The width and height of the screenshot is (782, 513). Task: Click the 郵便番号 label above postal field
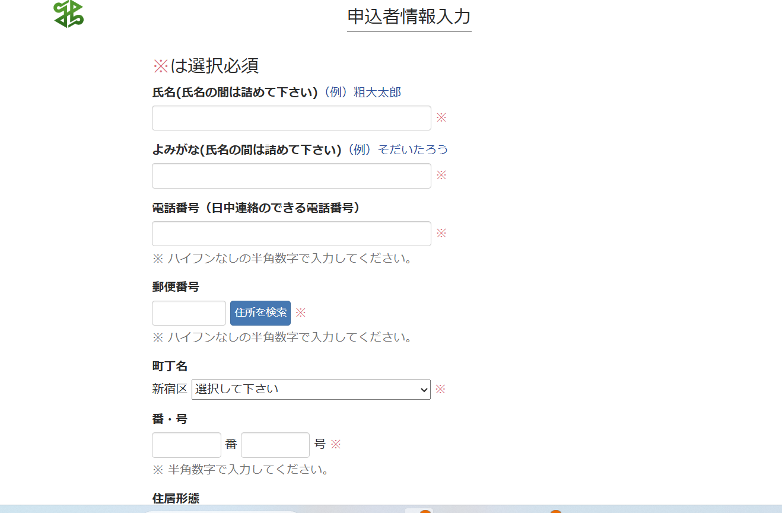coord(176,287)
